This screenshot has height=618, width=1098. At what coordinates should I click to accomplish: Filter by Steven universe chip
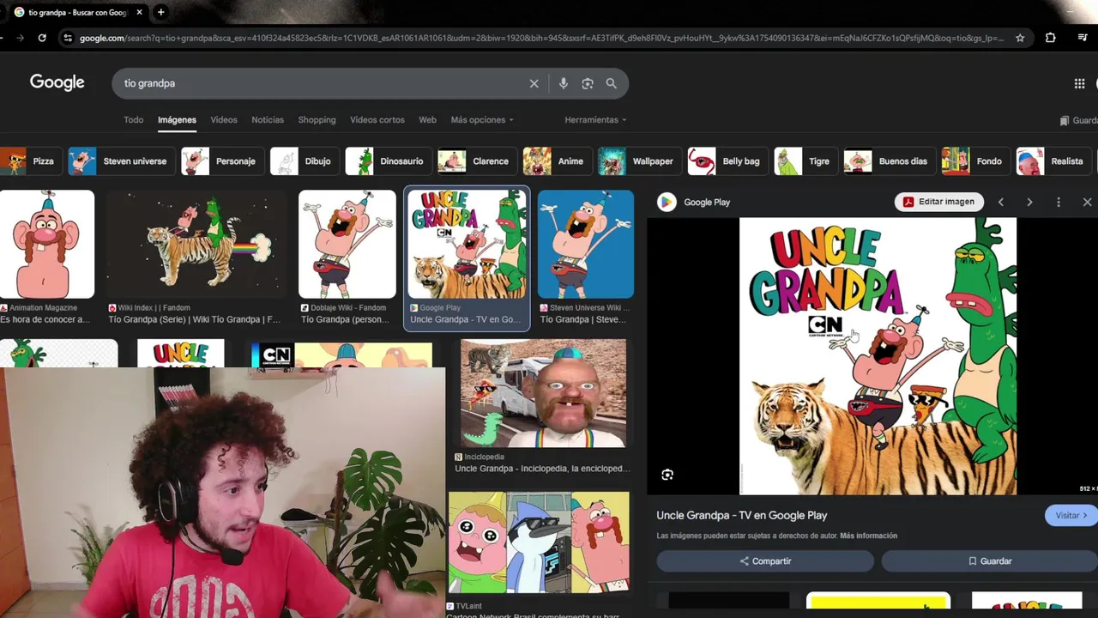coord(122,161)
